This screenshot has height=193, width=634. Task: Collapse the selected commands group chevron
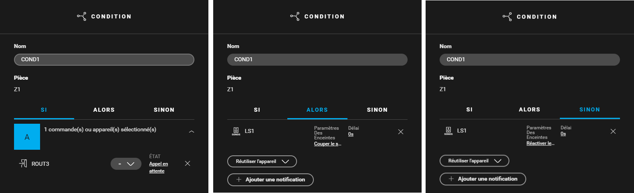coord(192,131)
